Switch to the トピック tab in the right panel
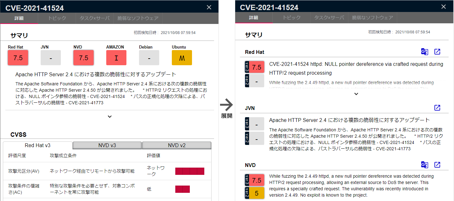The image size is (454, 201). [292, 18]
